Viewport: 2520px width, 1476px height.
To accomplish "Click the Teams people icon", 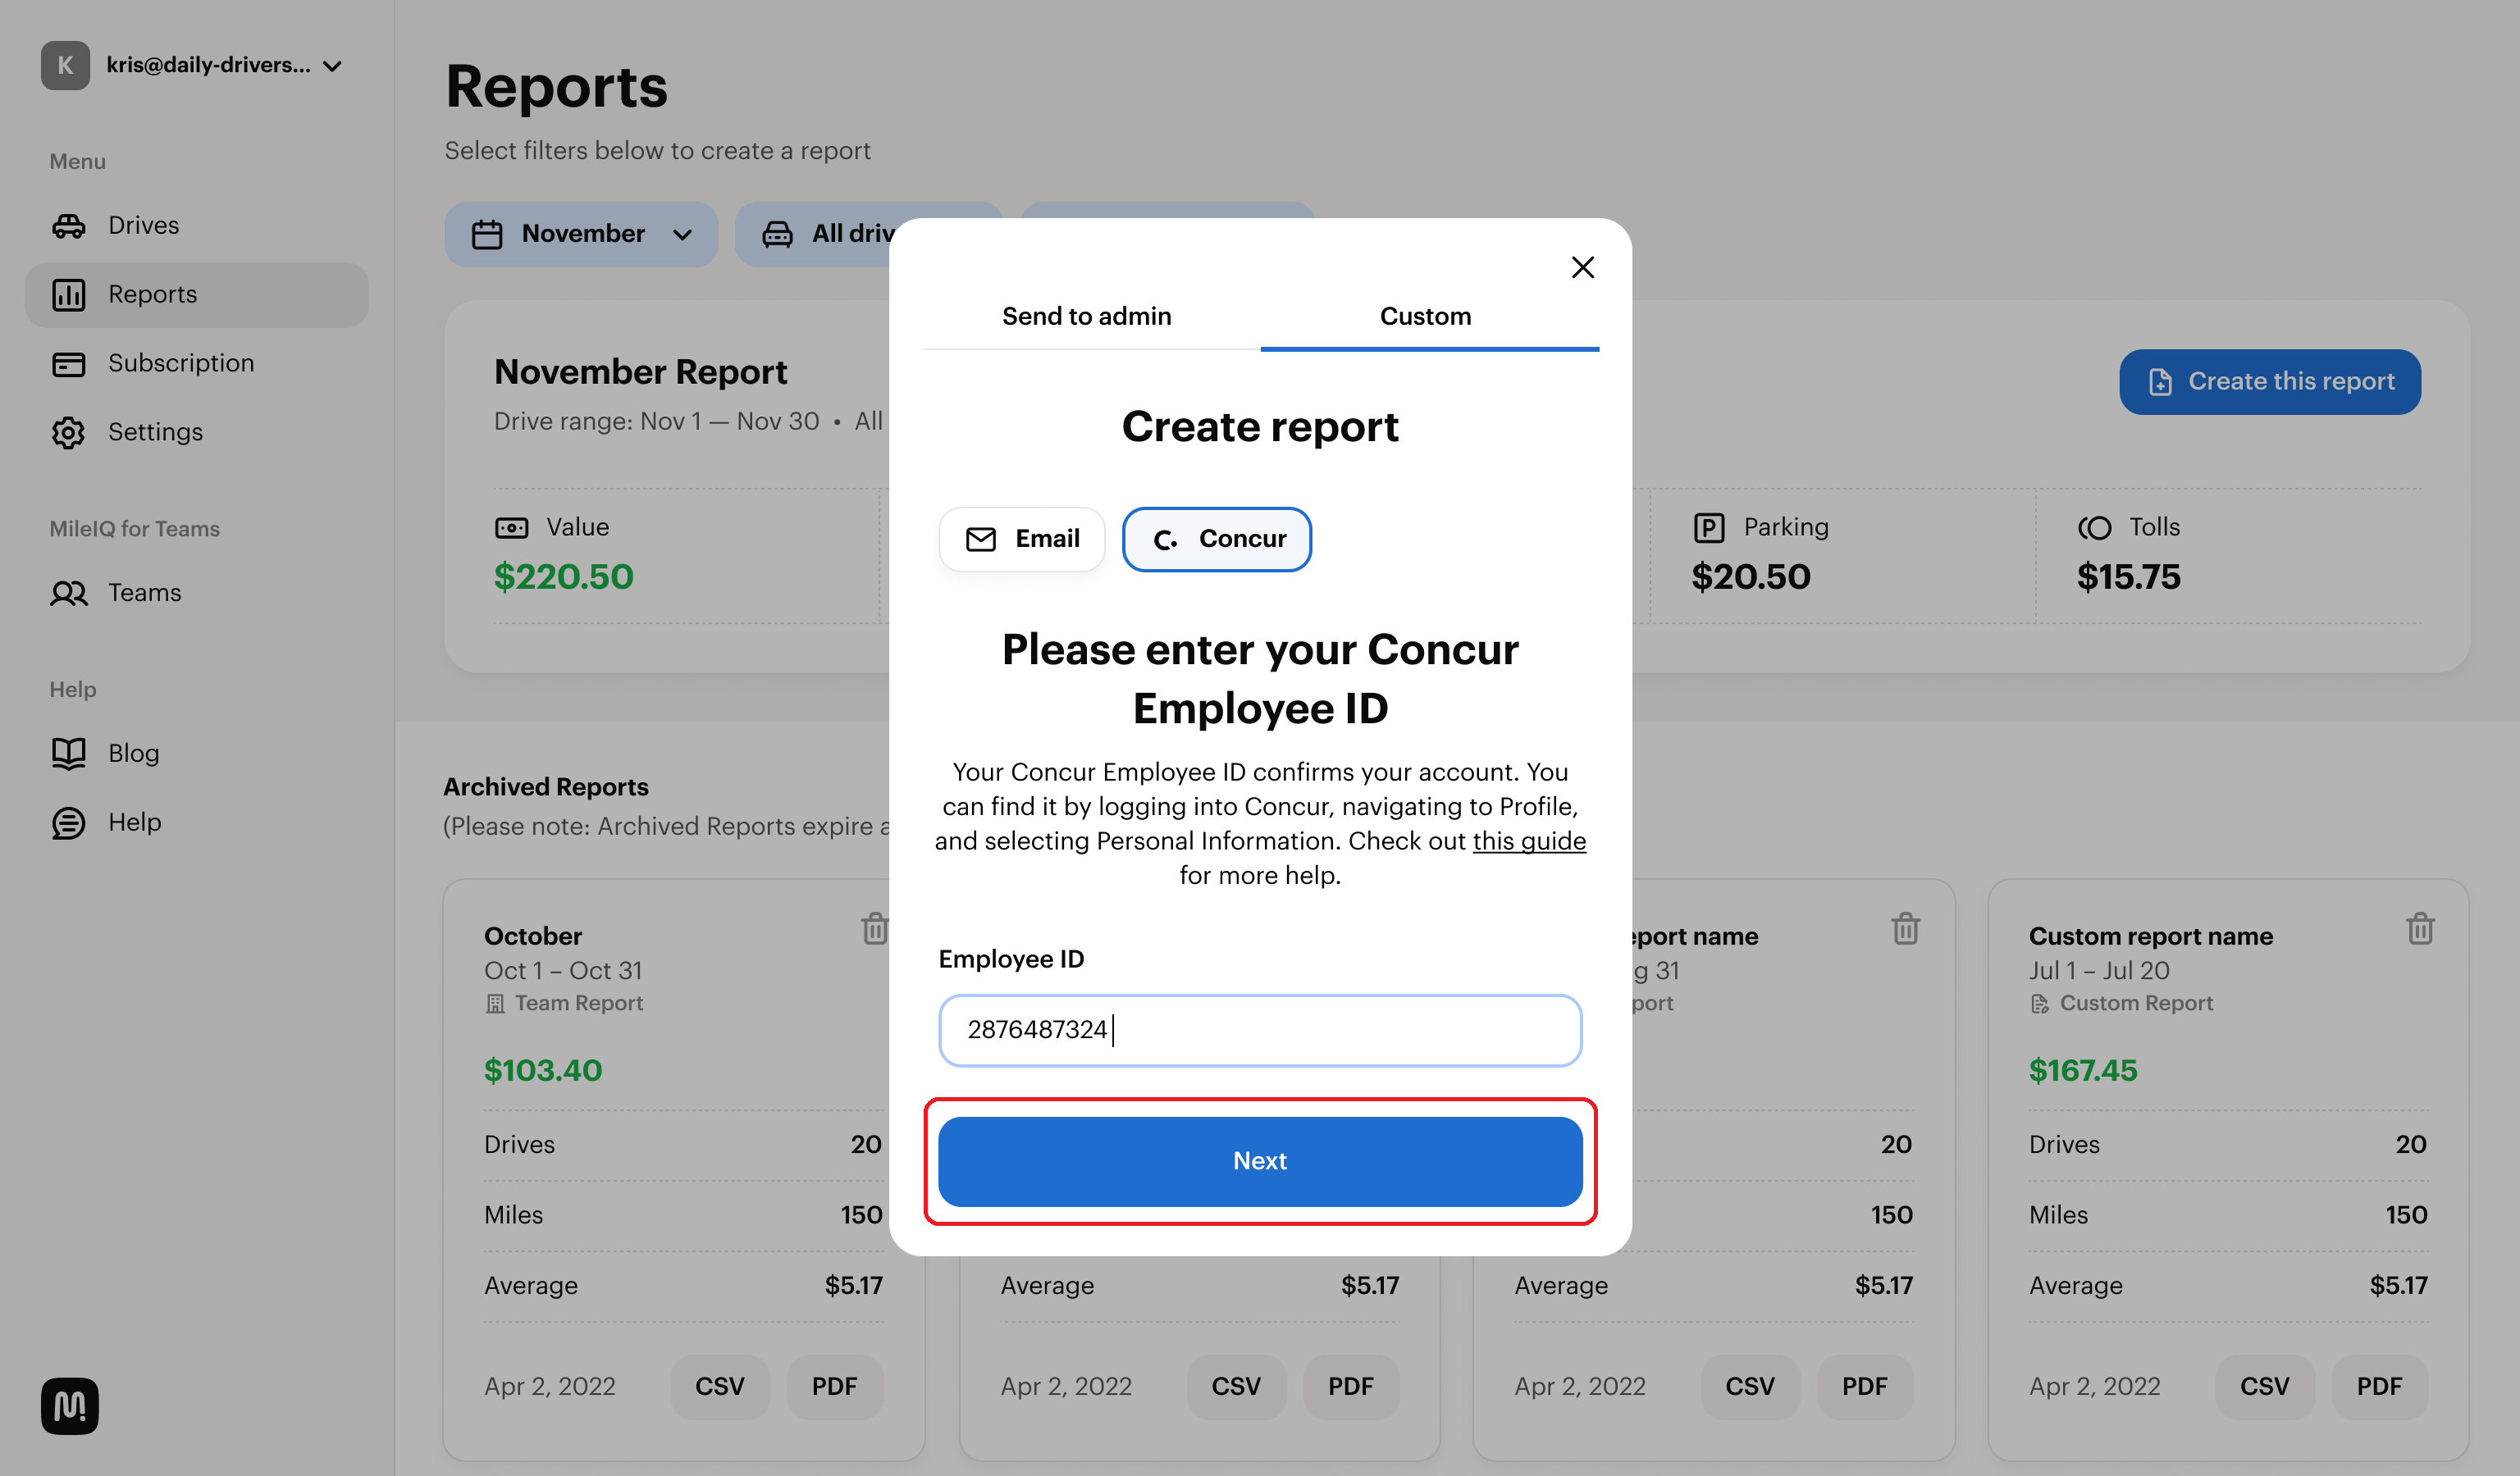I will (x=68, y=594).
